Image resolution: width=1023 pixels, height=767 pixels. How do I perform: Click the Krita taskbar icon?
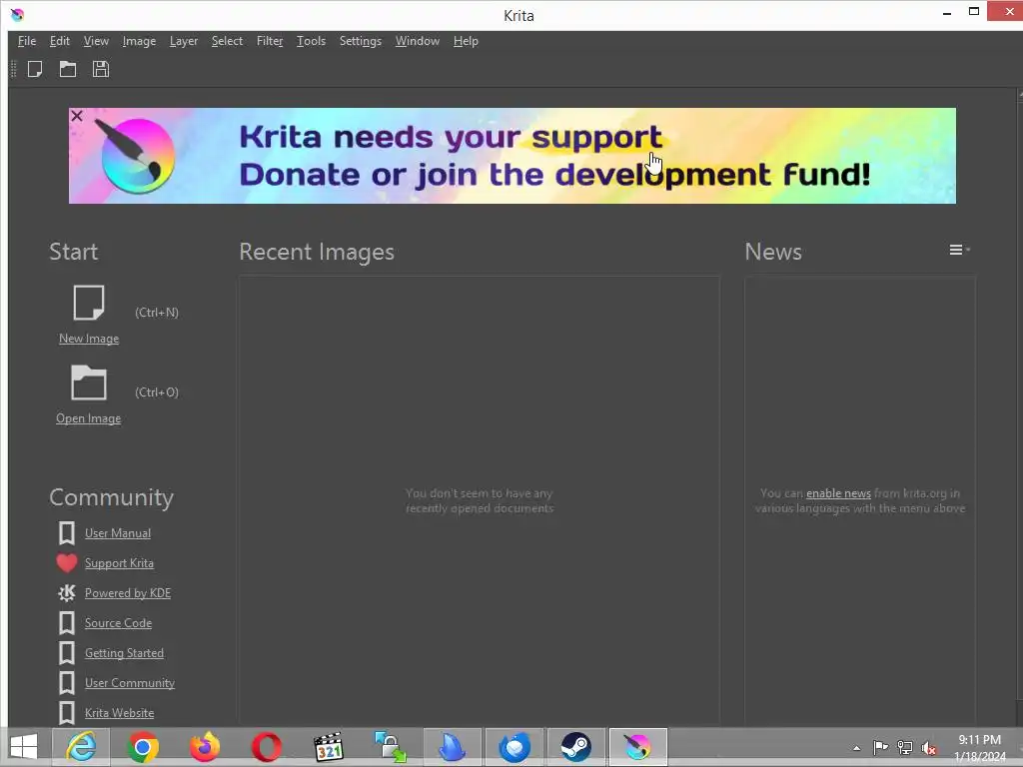tap(638, 747)
